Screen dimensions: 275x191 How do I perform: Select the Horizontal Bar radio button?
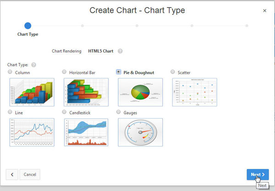pos(65,72)
